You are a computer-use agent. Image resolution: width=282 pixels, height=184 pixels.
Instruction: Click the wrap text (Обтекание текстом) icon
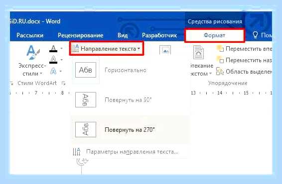pyautogui.click(x=198, y=52)
